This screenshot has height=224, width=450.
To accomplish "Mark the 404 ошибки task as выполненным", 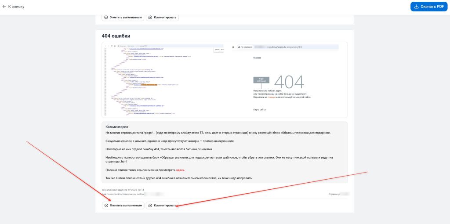I will click(123, 206).
